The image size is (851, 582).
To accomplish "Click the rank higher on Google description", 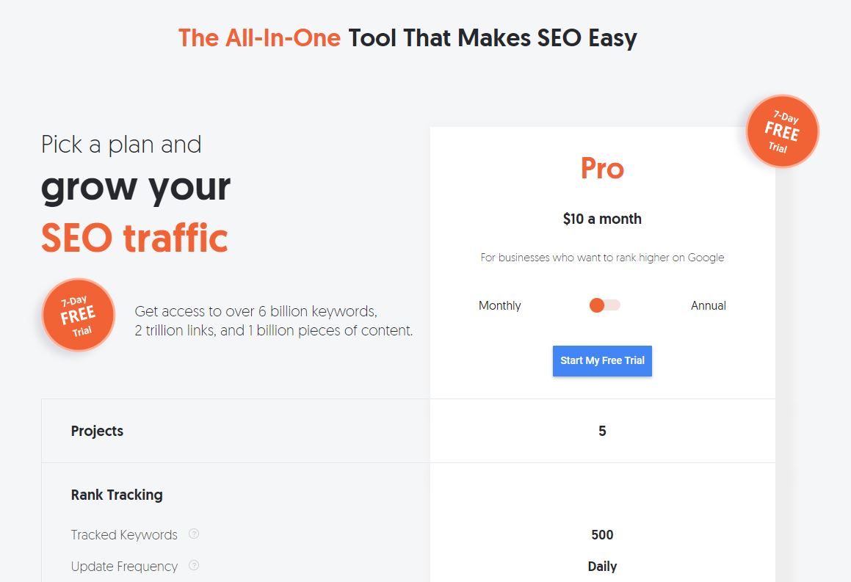I will 602,258.
